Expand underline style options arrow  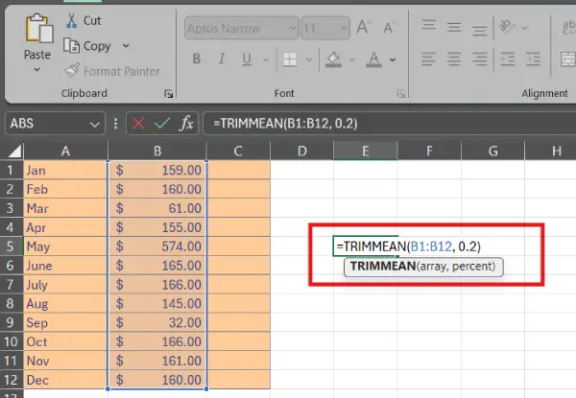pos(266,59)
